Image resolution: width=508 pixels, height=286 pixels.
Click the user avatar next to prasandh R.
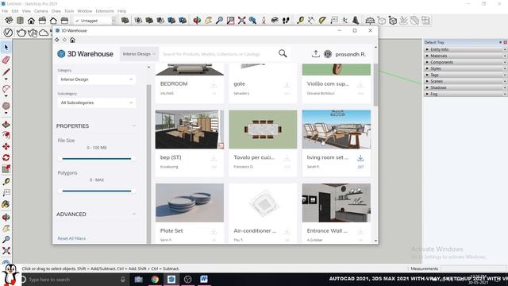click(x=328, y=54)
